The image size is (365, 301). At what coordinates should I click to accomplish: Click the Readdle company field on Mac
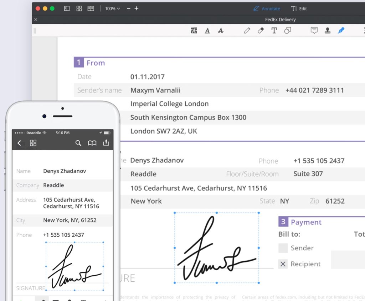[x=143, y=174]
